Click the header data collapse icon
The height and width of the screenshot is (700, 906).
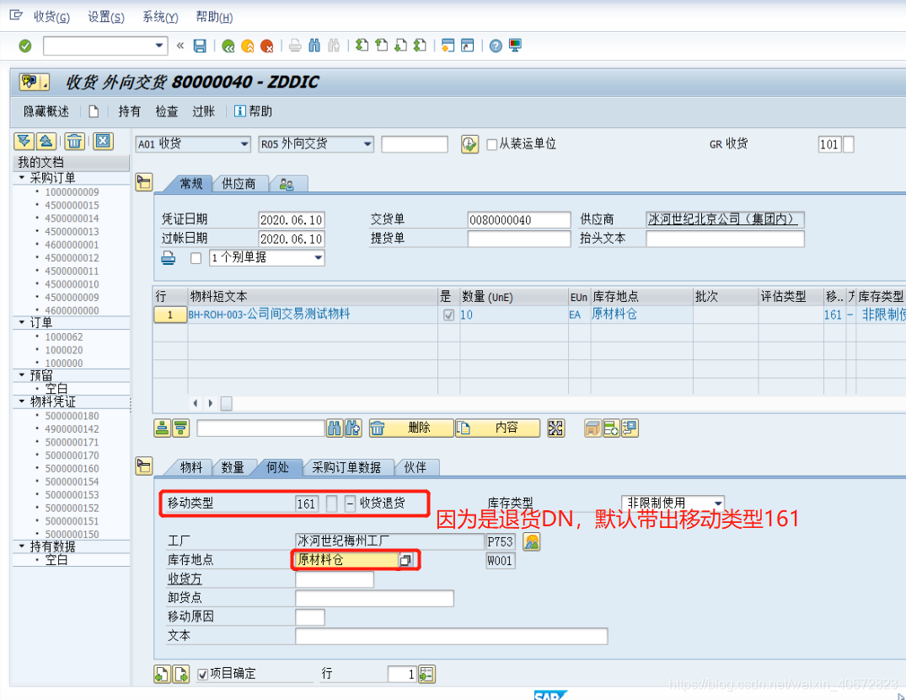(x=144, y=182)
